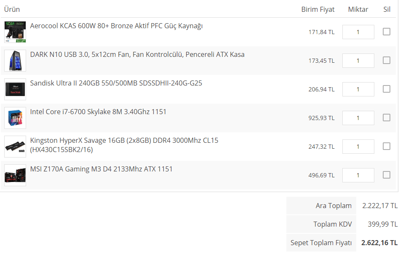This screenshot has width=403, height=254.
Task: Open the Sandisk Ultra II 240GB product link
Action: [116, 83]
